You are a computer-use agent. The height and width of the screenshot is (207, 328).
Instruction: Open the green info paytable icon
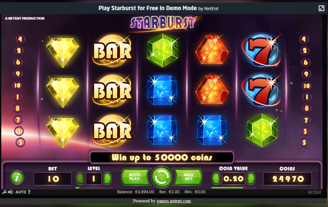[x=17, y=177]
